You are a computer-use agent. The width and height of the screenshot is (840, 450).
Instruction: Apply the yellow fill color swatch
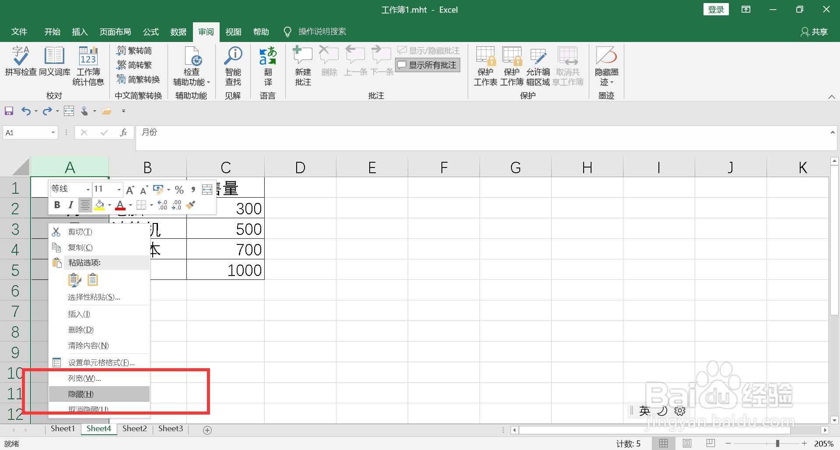pyautogui.click(x=100, y=205)
